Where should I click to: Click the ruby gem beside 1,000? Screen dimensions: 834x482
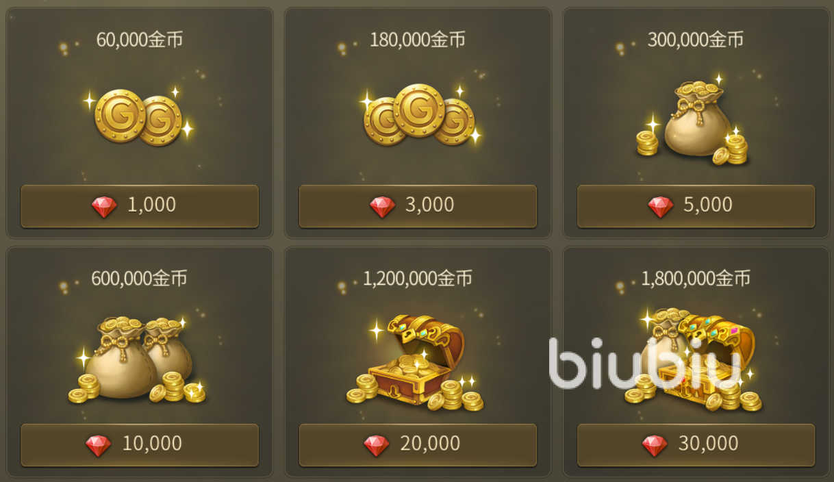tap(104, 206)
